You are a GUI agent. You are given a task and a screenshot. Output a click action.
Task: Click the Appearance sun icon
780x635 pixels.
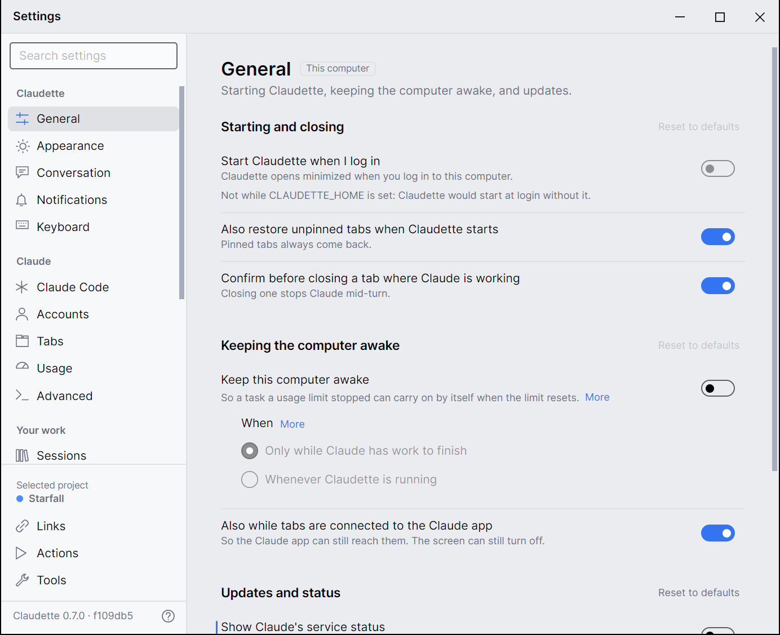tap(22, 146)
